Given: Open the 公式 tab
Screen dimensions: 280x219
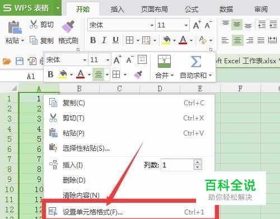Looking at the screenshot, I should click(192, 9).
